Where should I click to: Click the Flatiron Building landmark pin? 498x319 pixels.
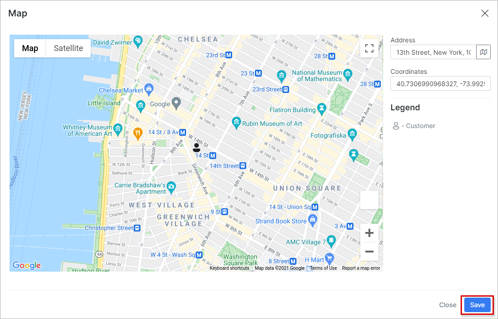[322, 109]
